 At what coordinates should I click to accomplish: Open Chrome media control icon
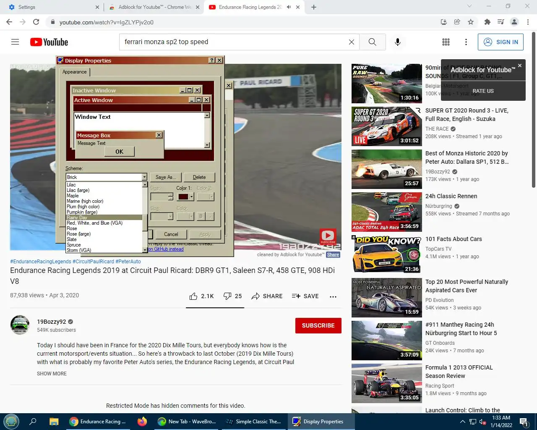pos(501,22)
